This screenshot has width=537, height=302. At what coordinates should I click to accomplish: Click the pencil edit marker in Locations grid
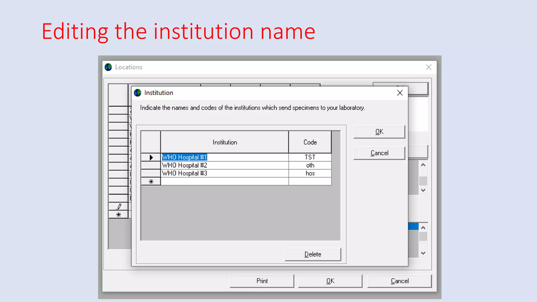click(x=119, y=207)
